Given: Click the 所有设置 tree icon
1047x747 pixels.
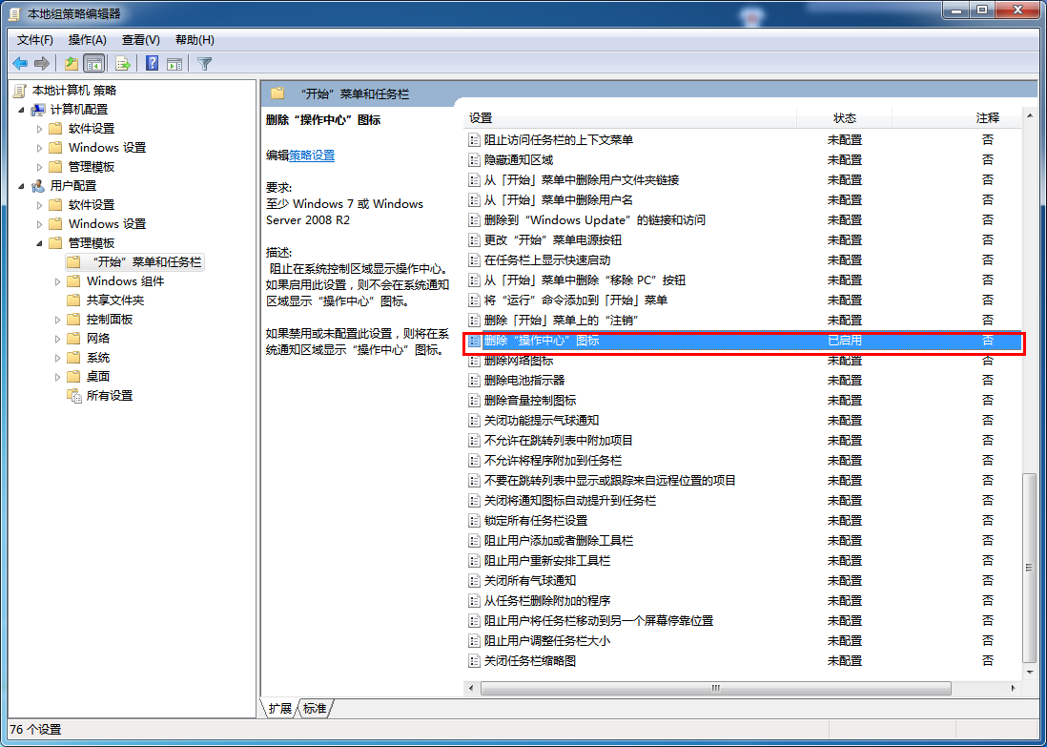Looking at the screenshot, I should (74, 396).
